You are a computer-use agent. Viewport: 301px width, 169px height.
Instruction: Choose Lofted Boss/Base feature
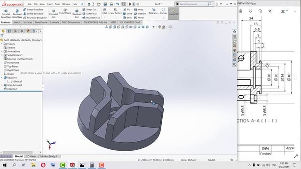pos(33,14)
